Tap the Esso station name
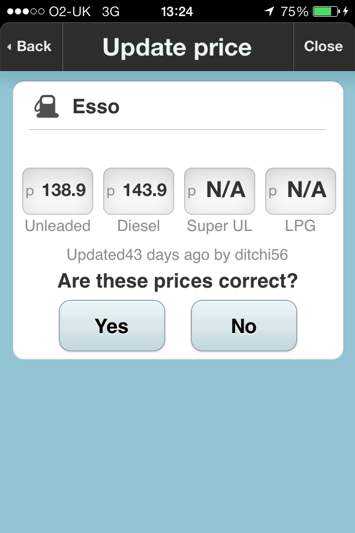The height and width of the screenshot is (533, 355). click(96, 107)
